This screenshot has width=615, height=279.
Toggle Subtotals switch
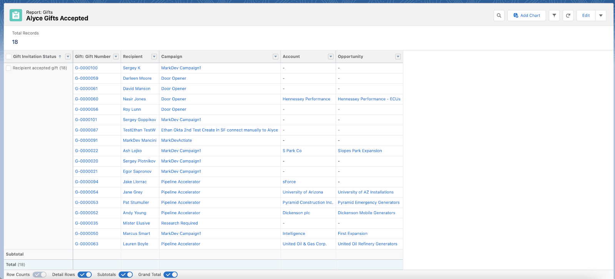126,274
